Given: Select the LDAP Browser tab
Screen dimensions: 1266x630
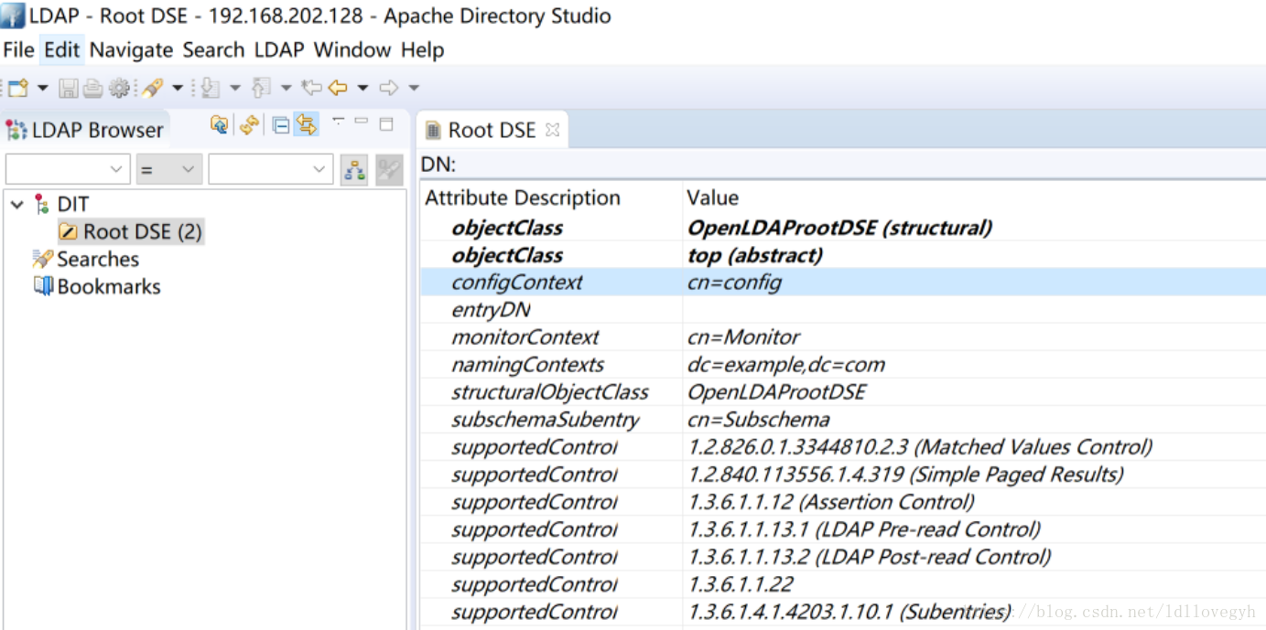Looking at the screenshot, I should 85,130.
